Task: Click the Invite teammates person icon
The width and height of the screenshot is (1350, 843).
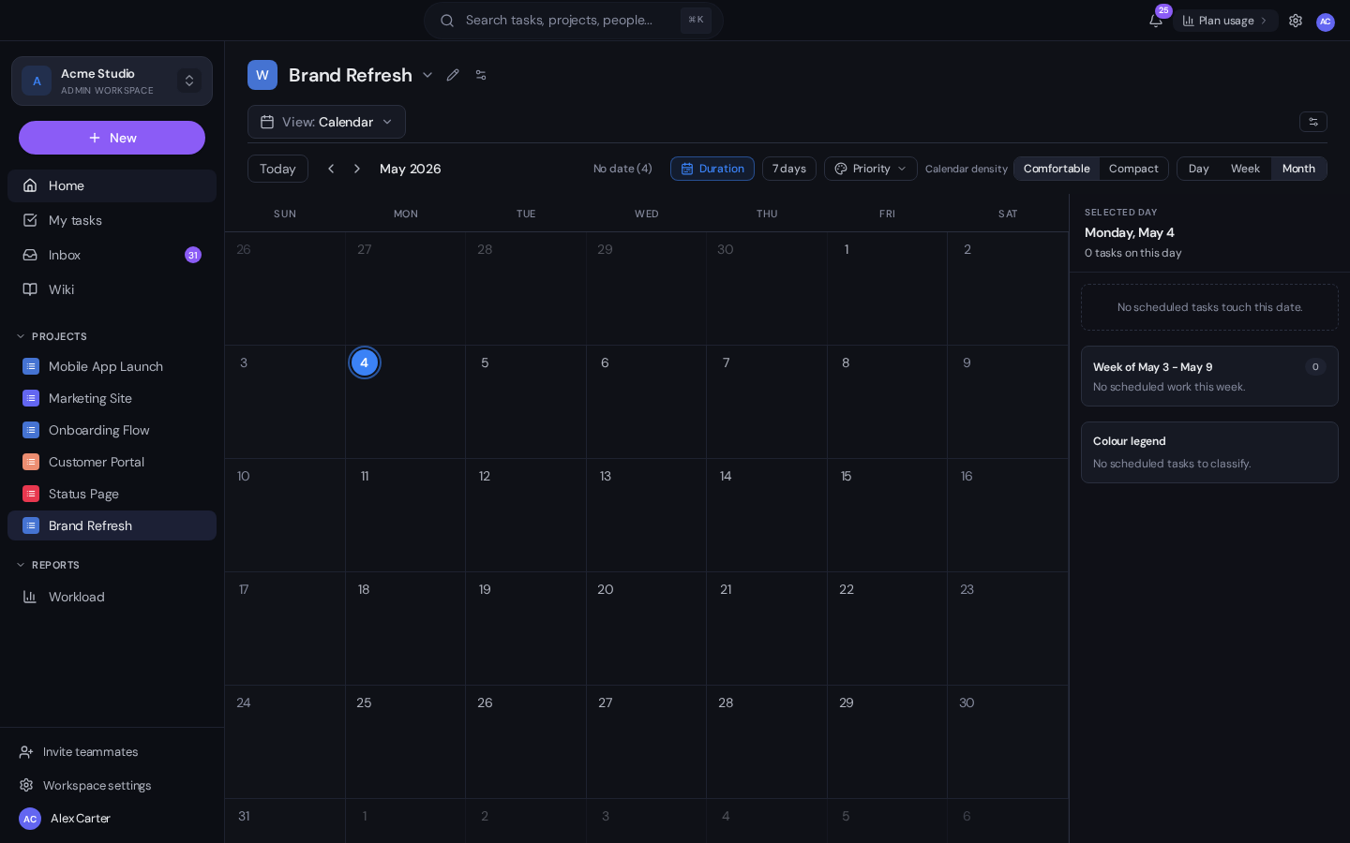Action: (26, 752)
